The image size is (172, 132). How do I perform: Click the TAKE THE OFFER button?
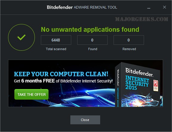point(31,94)
